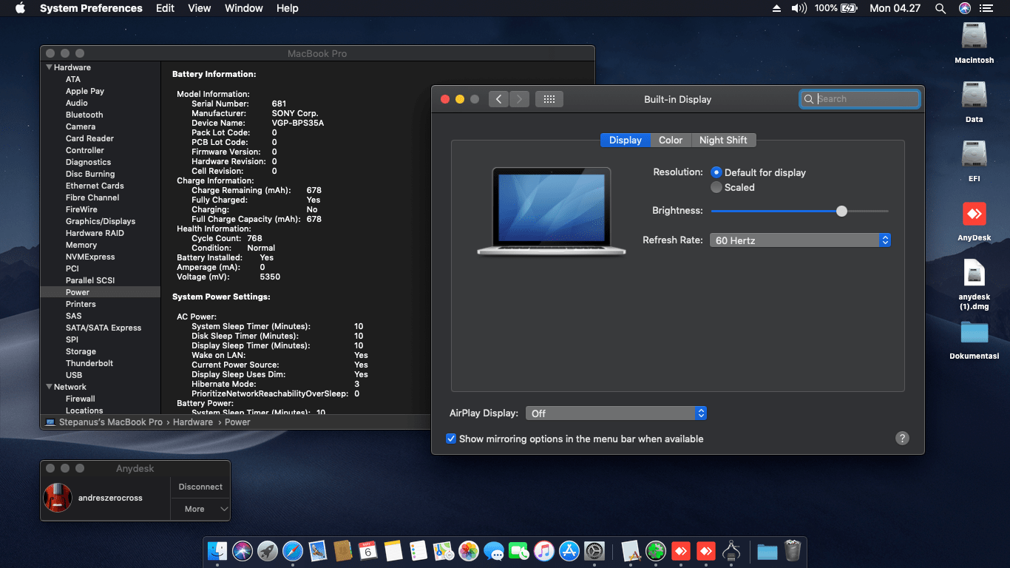
Task: Open the AnyDesk desktop shortcut
Action: (x=974, y=214)
